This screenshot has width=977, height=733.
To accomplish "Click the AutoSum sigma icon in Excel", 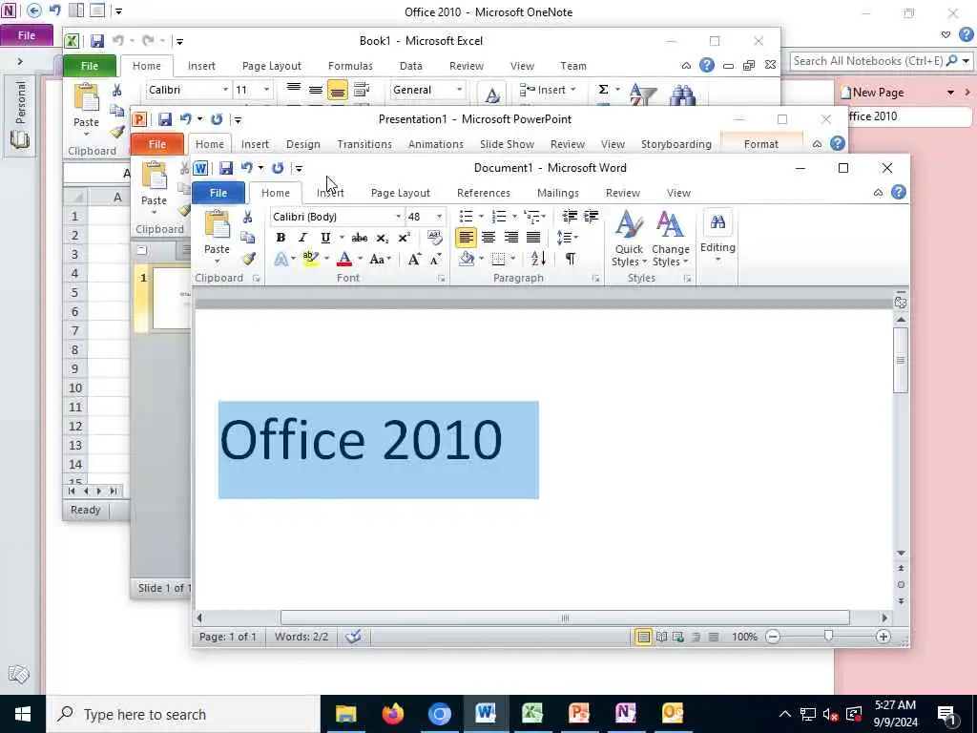I will point(603,90).
